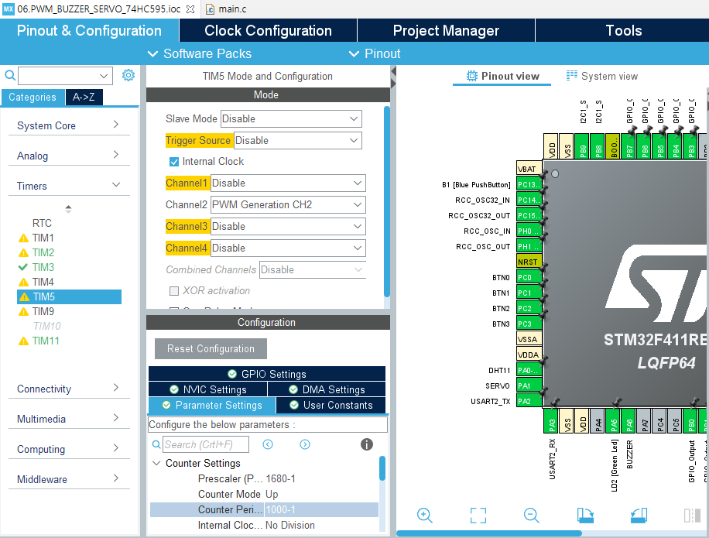
Task: Click the parameter Search input field
Action: click(x=206, y=444)
